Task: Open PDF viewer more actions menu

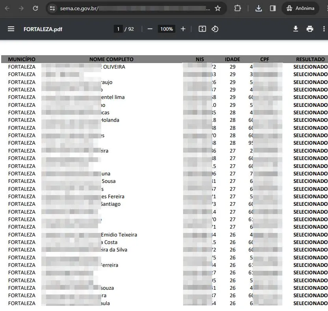Action: [324, 29]
